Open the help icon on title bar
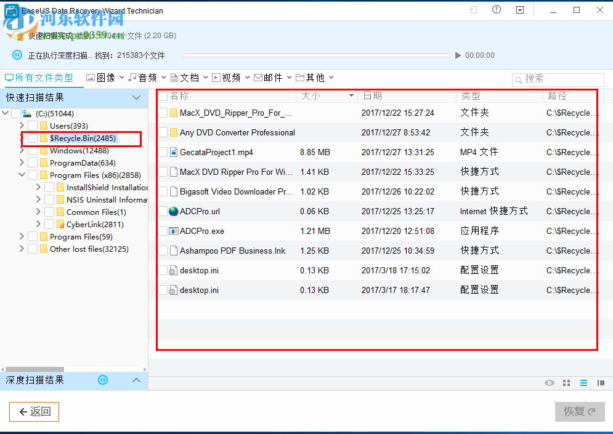The width and height of the screenshot is (613, 434). pyautogui.click(x=496, y=10)
